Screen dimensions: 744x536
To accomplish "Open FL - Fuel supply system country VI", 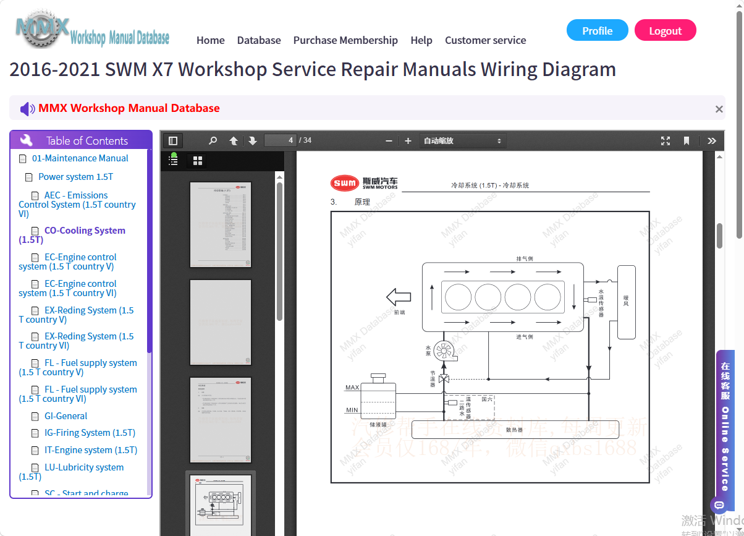I will [78, 394].
